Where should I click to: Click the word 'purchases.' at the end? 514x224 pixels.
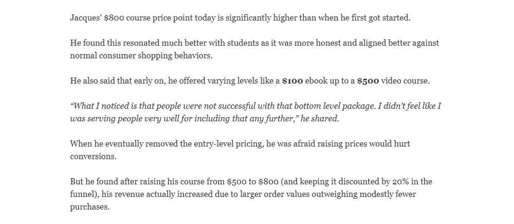coord(89,207)
